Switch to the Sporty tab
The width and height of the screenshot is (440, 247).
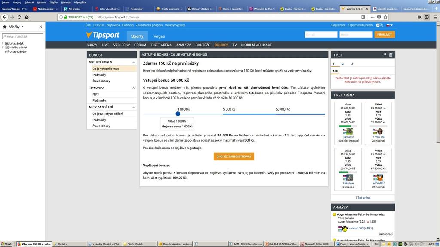coord(137,36)
